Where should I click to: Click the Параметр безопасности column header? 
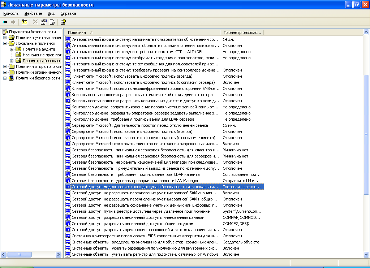tap(241, 33)
